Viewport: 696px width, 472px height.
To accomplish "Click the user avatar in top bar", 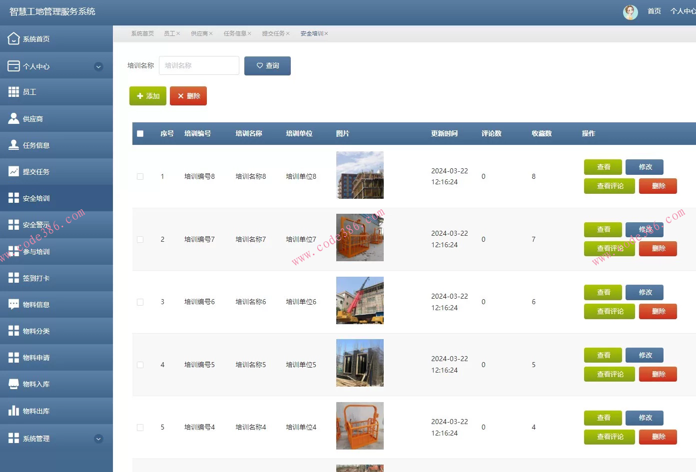I will click(630, 12).
